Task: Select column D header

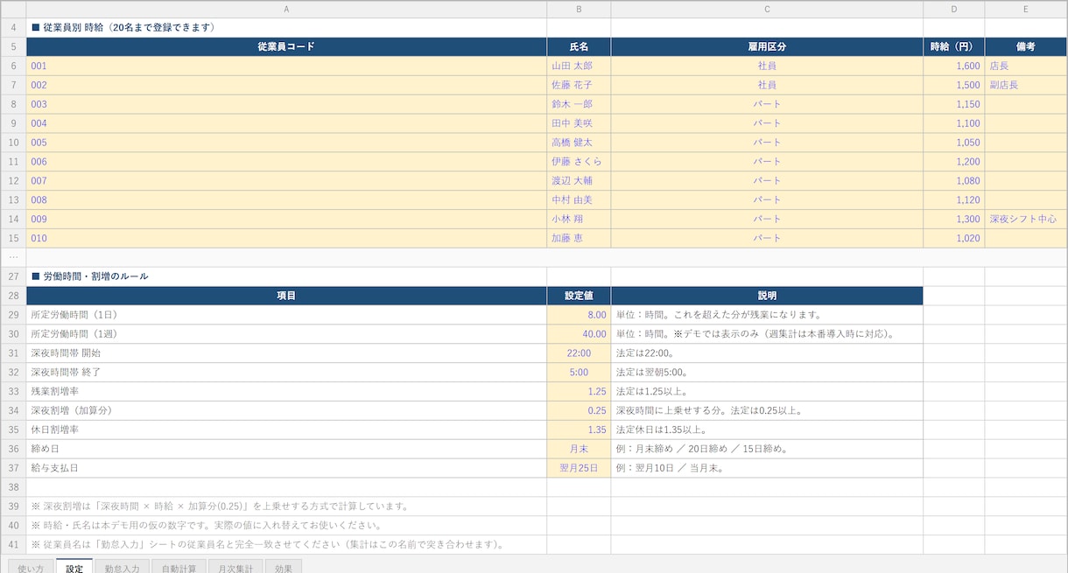Action: [954, 9]
